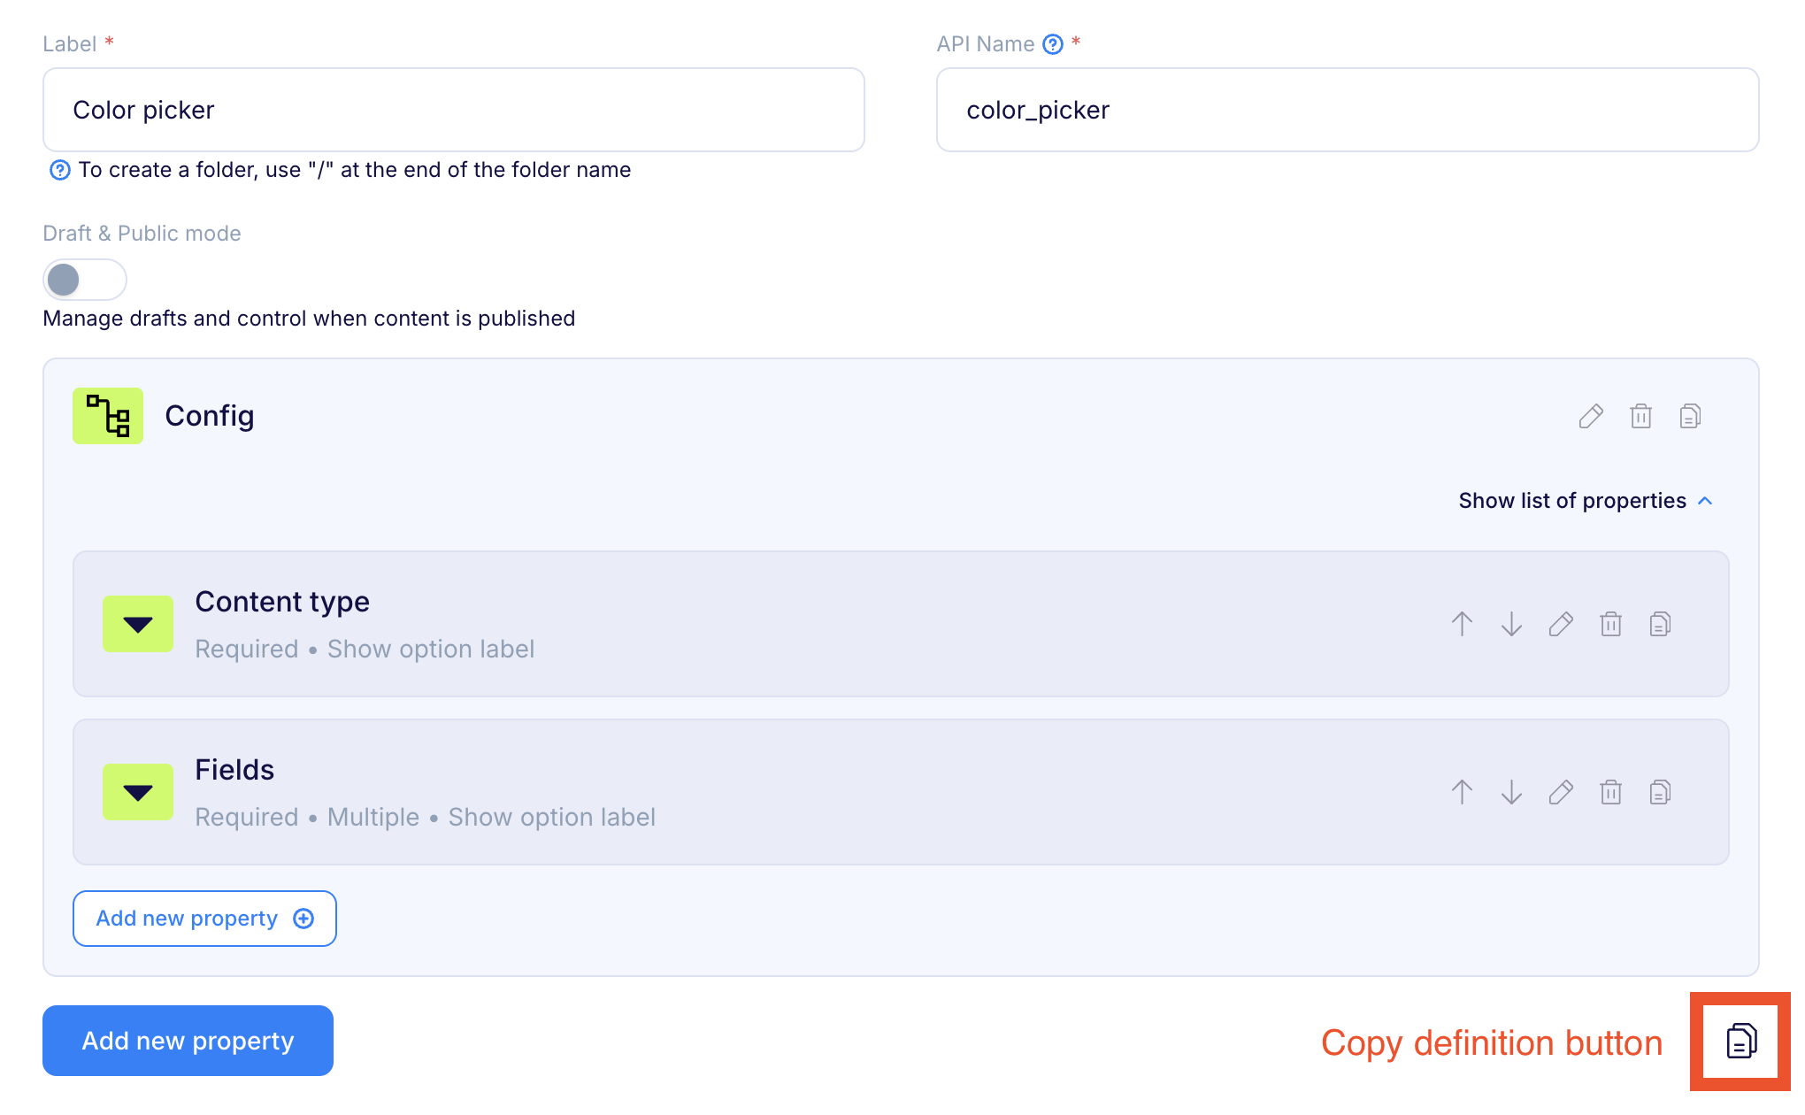
Task: Click the folder hint help icon
Action: tap(59, 170)
